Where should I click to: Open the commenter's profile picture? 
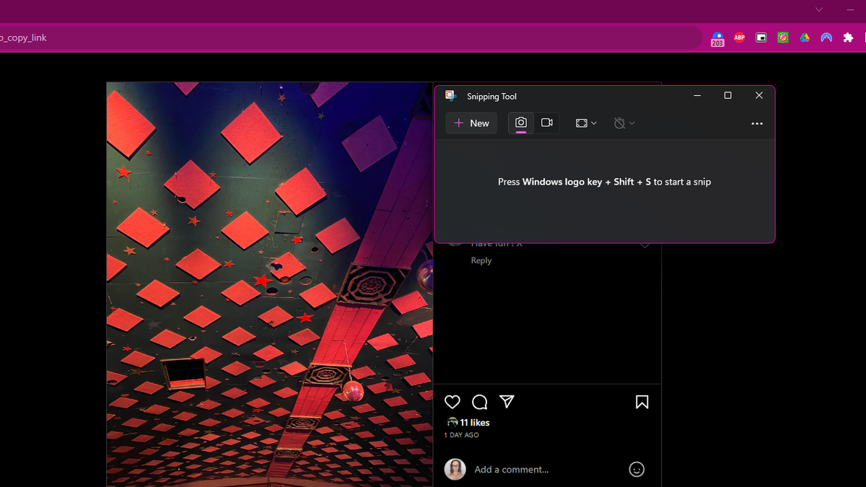(455, 469)
